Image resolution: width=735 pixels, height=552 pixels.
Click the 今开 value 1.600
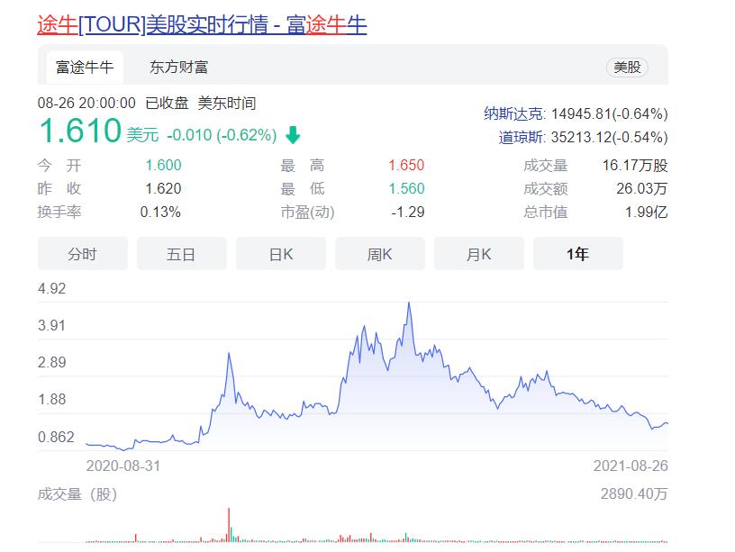[x=163, y=165]
